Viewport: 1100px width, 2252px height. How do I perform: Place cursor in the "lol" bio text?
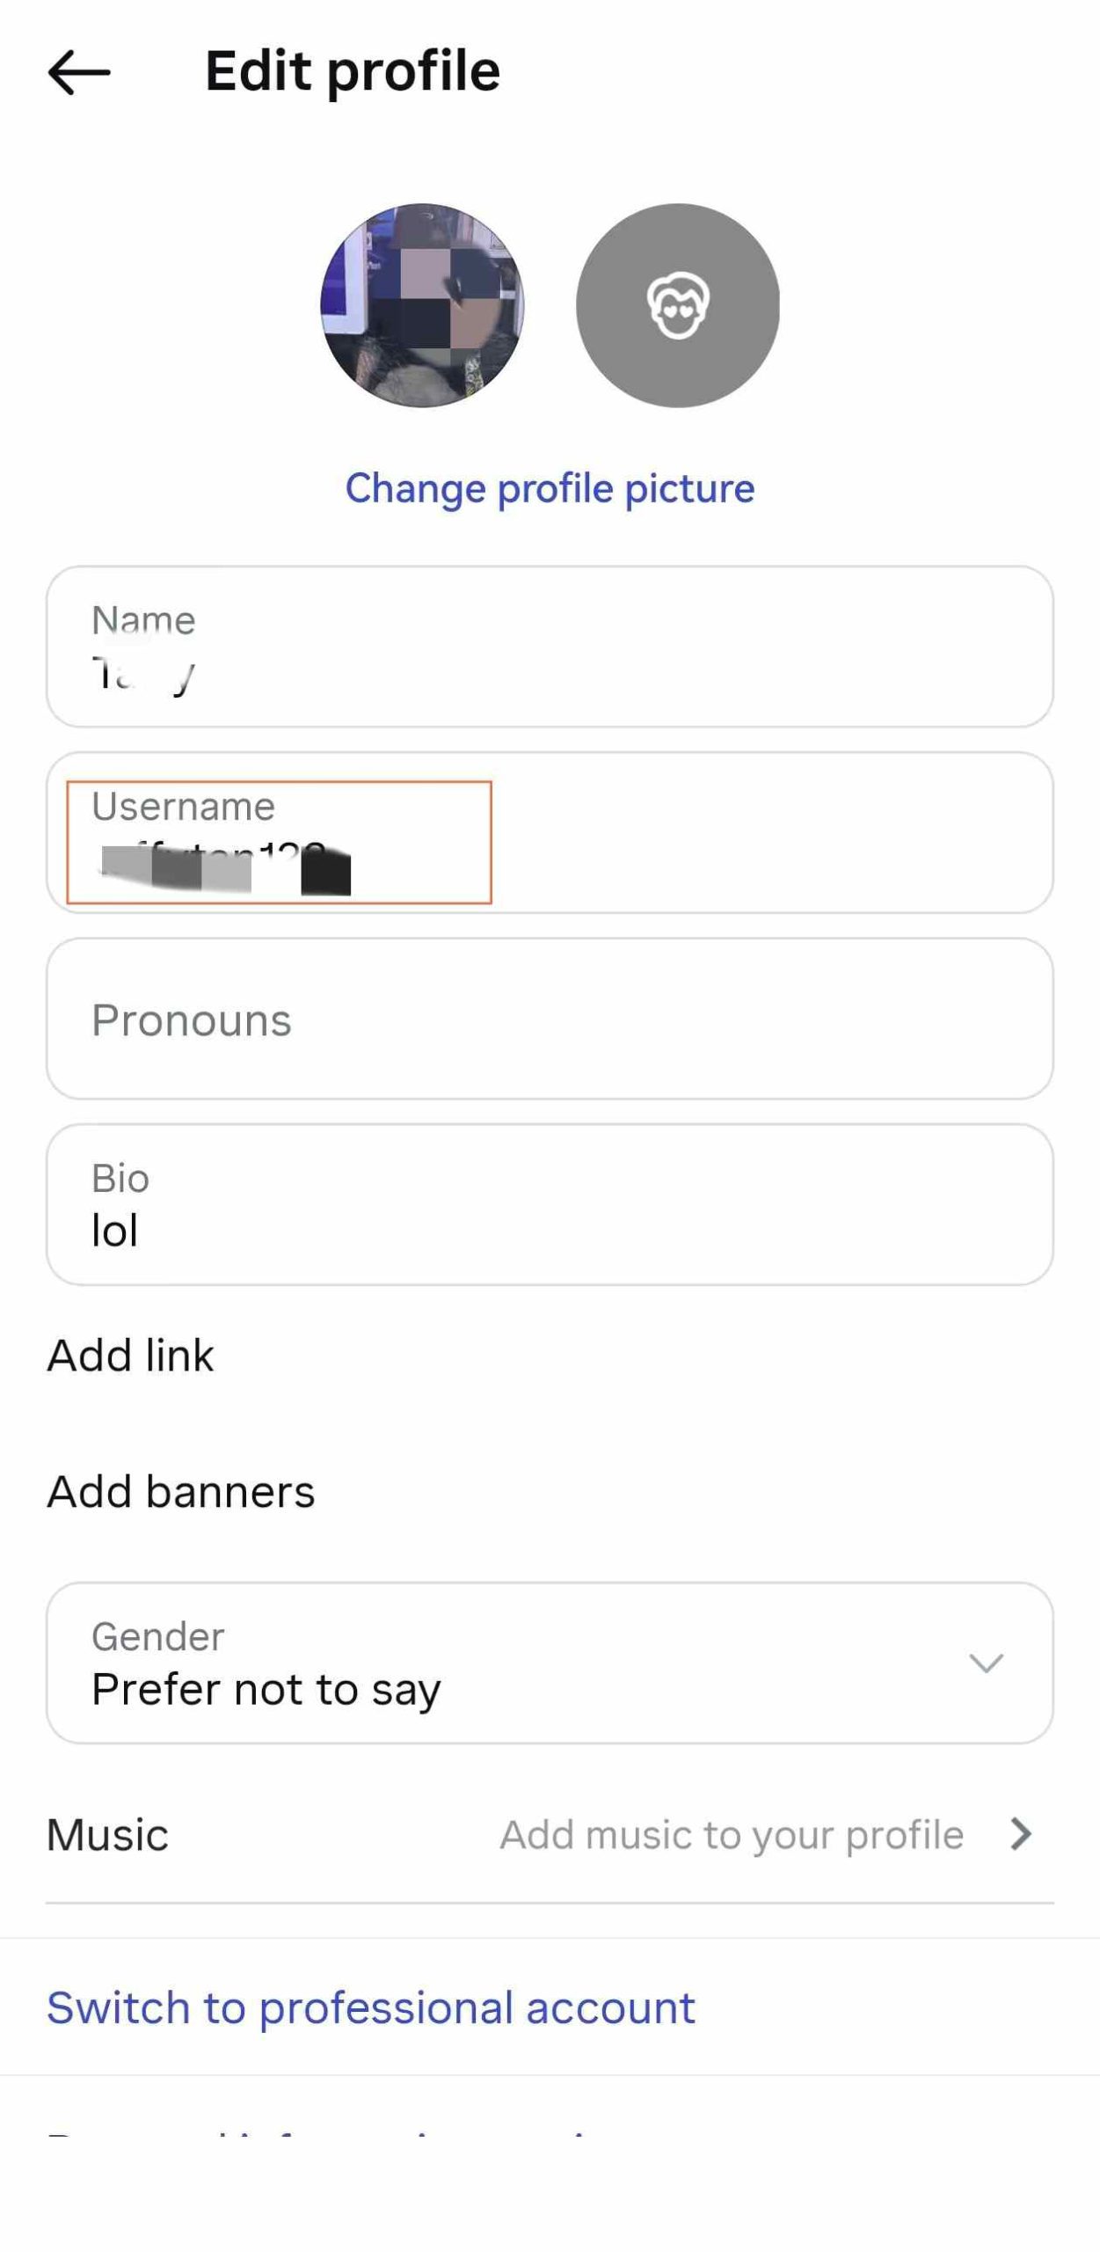click(115, 1230)
